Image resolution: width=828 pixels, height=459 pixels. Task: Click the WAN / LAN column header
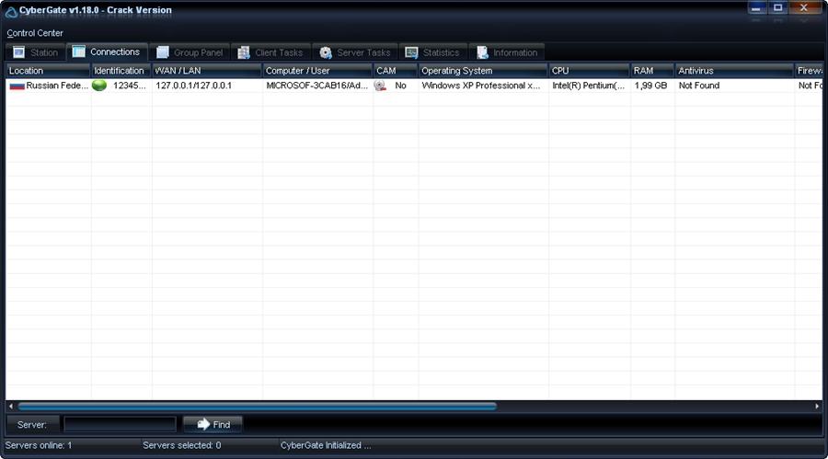coord(207,70)
